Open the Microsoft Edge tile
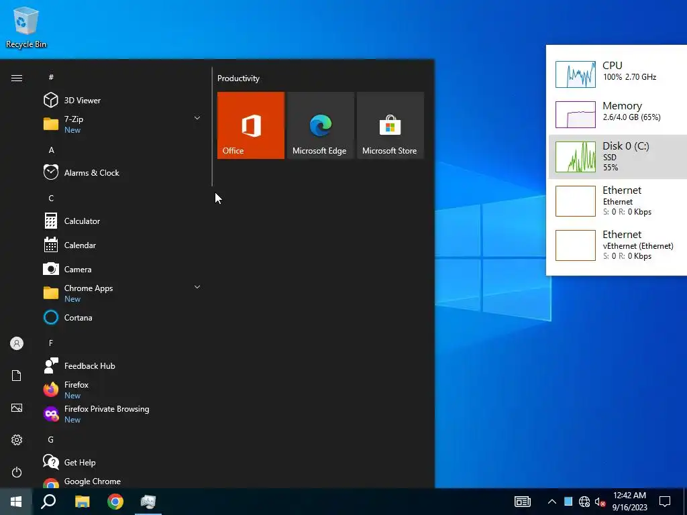 (x=320, y=125)
